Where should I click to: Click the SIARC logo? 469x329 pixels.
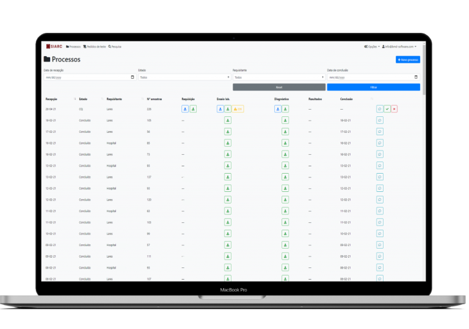(54, 46)
